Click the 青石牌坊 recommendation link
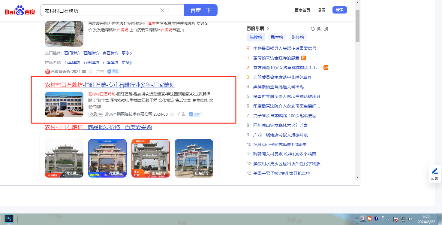Image resolution: width=442 pixels, height=225 pixels. pyautogui.click(x=110, y=53)
